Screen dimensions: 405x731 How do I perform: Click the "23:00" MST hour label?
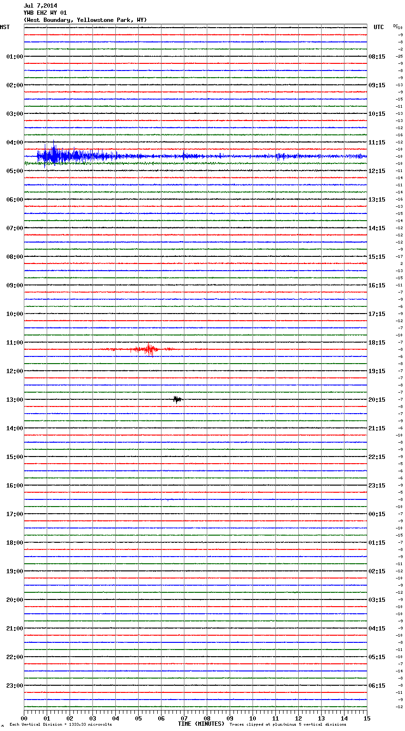[15, 686]
